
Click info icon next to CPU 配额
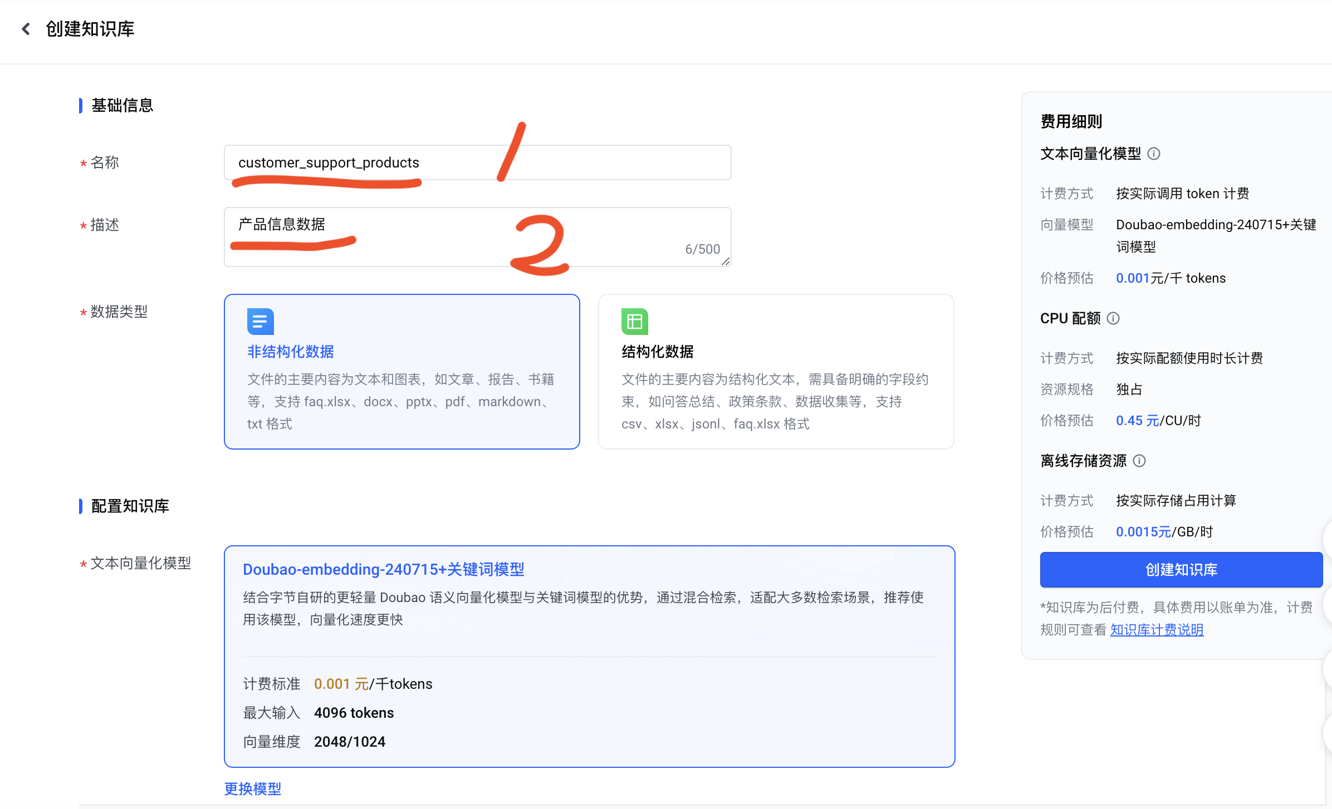click(1113, 318)
